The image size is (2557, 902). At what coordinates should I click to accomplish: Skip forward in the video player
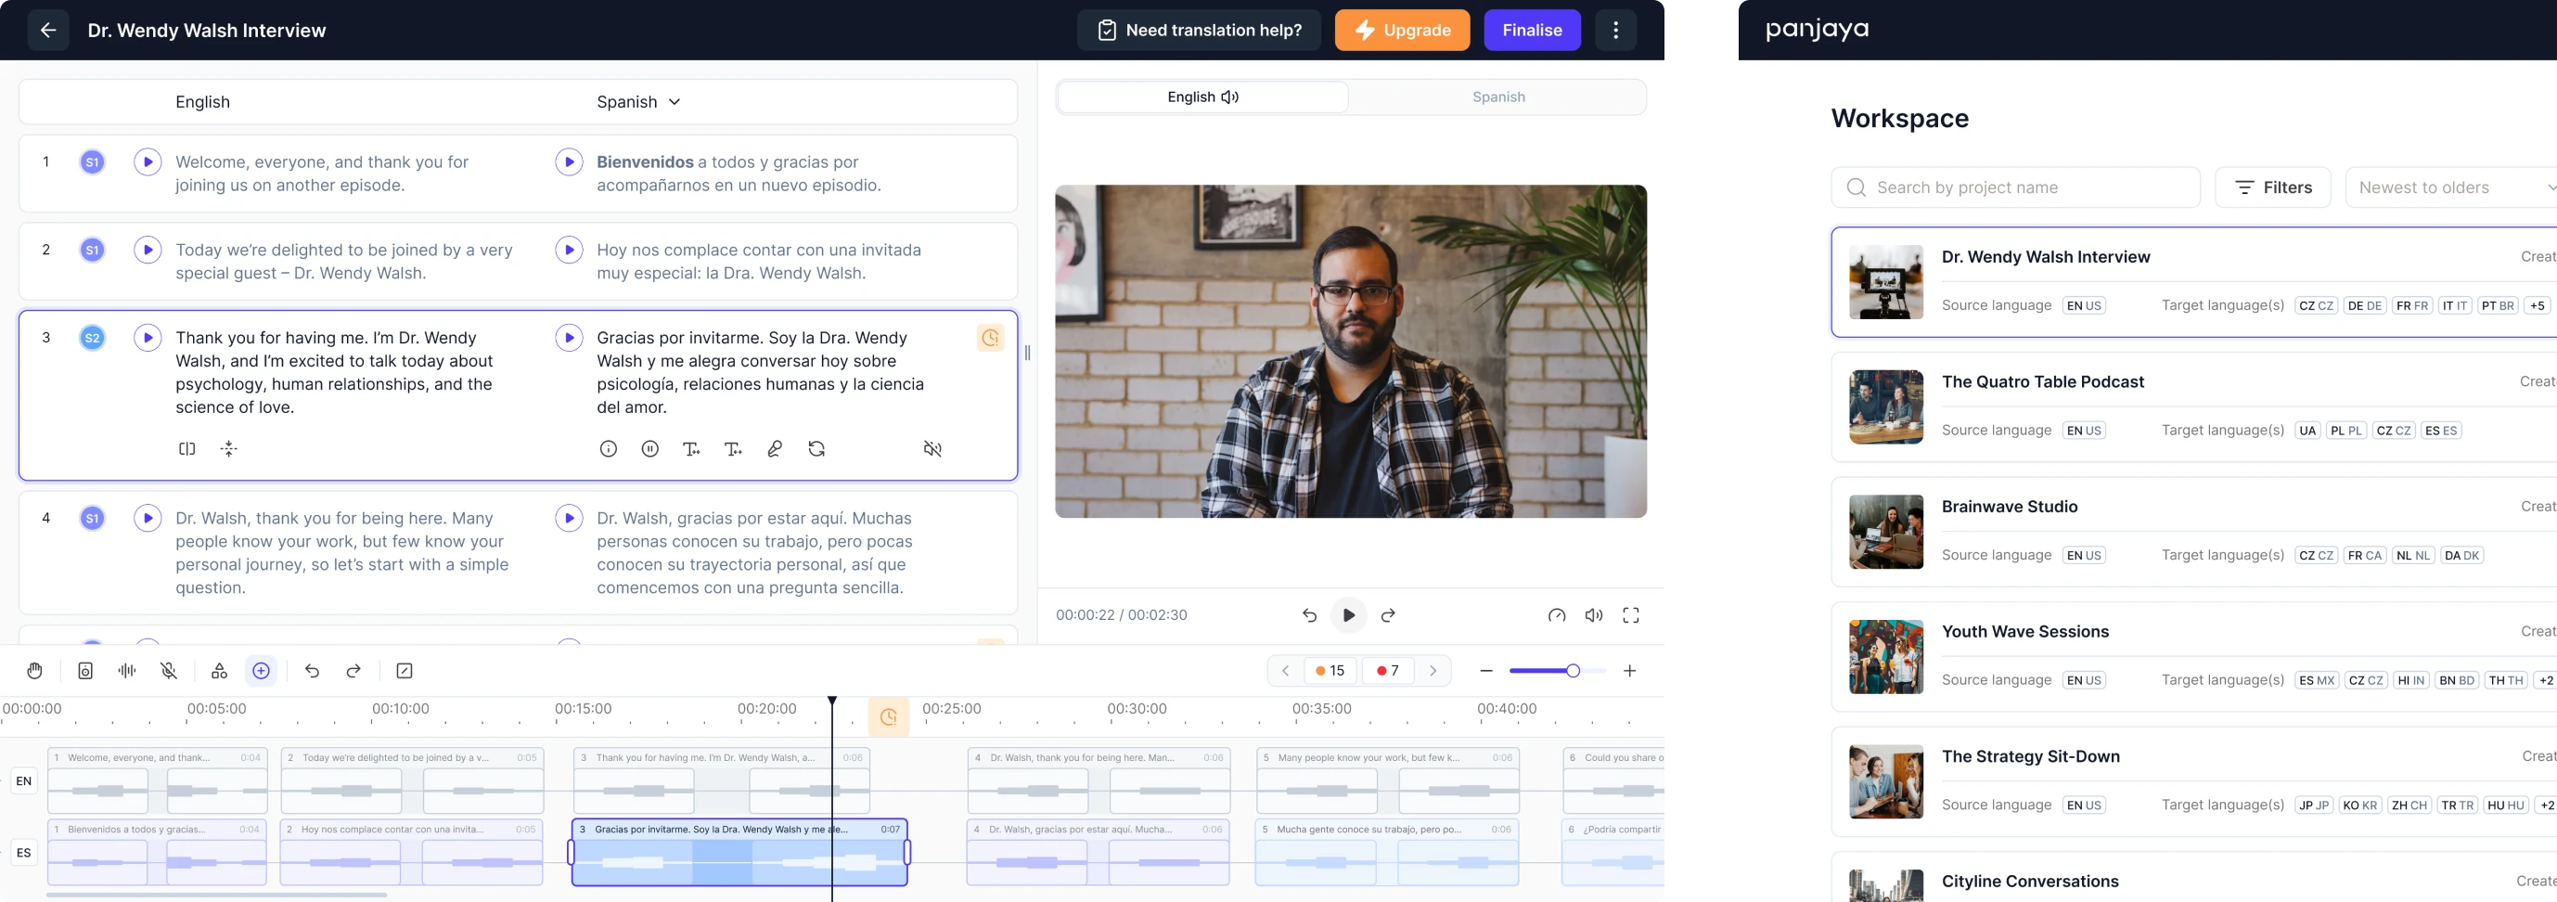[x=1388, y=615]
